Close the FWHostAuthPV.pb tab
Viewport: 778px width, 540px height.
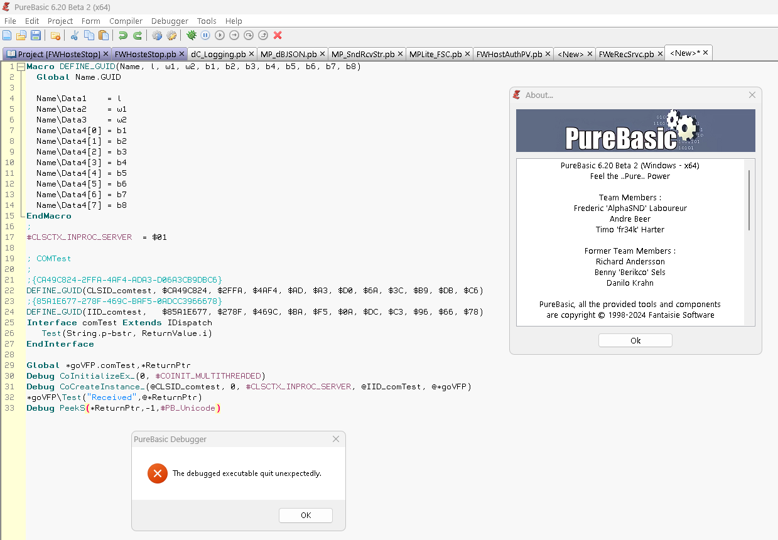548,54
